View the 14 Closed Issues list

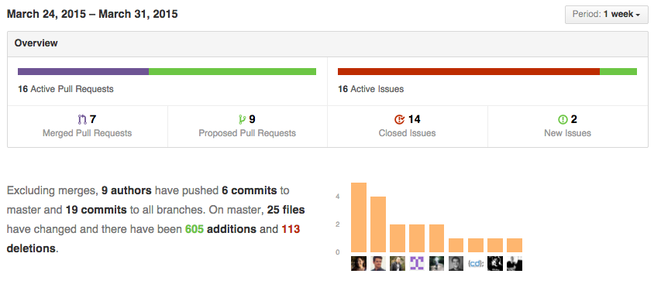(x=408, y=126)
